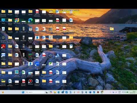Click the Bandicam red record icon on taskbar

pos(98,92)
